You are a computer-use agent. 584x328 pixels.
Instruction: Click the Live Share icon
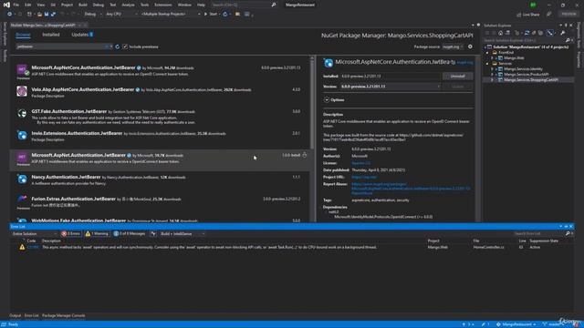[519, 15]
